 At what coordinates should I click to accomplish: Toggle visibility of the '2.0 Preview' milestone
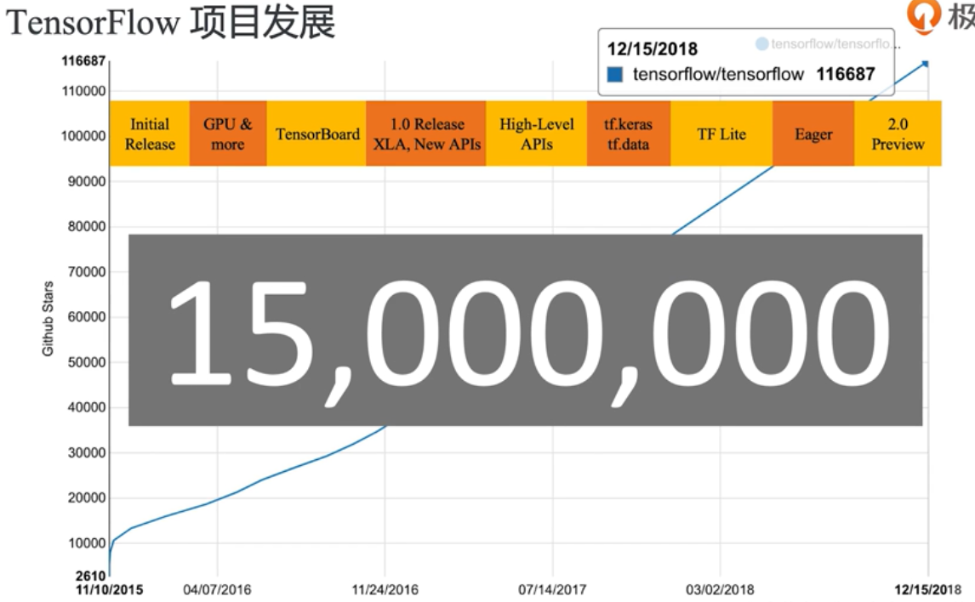[x=898, y=133]
